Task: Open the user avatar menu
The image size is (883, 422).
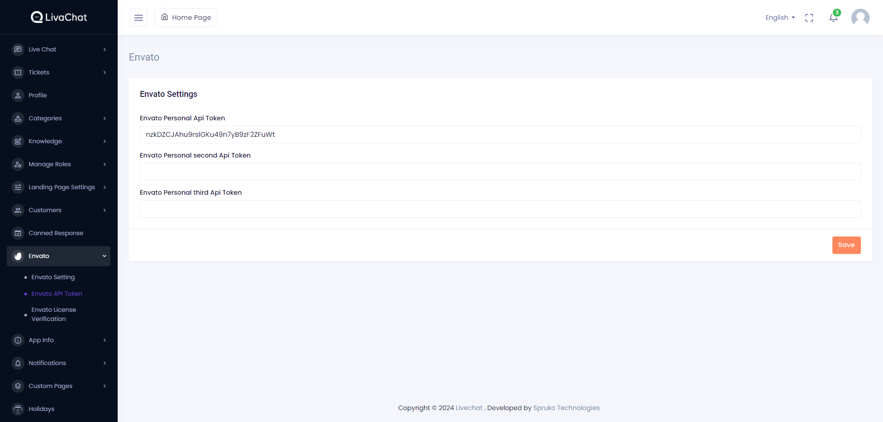Action: (x=860, y=17)
